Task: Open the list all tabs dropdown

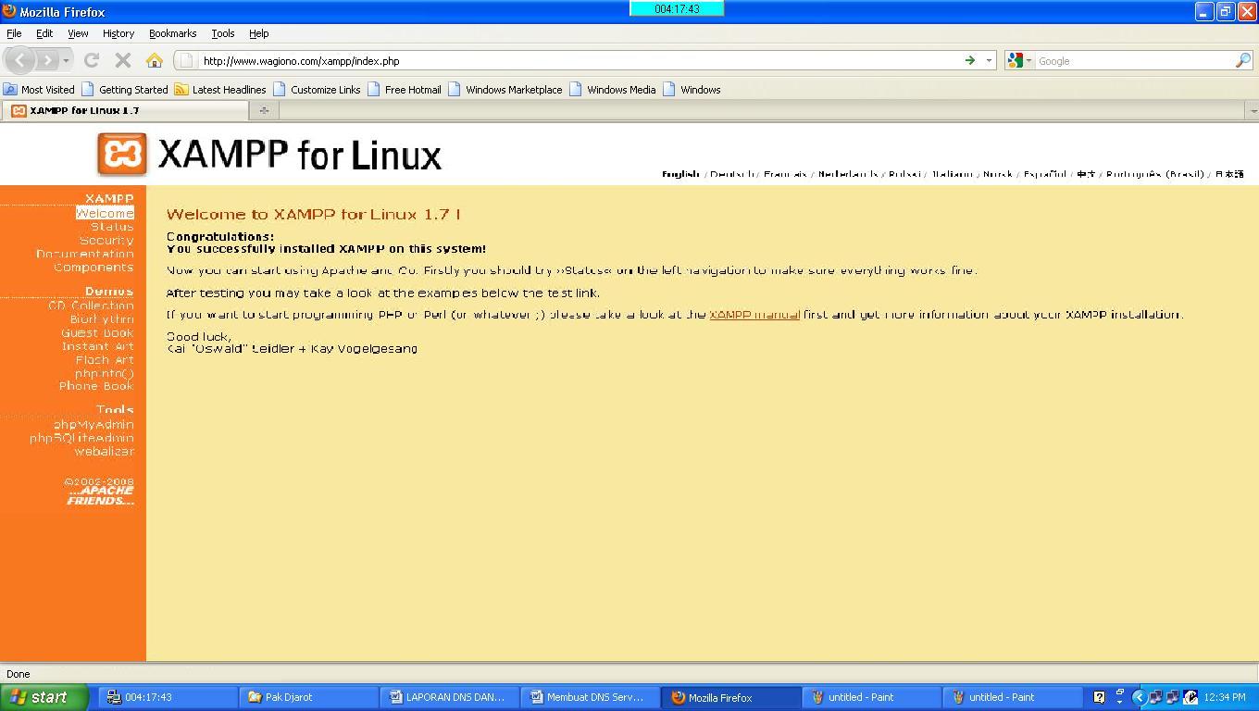Action: pos(1252,111)
